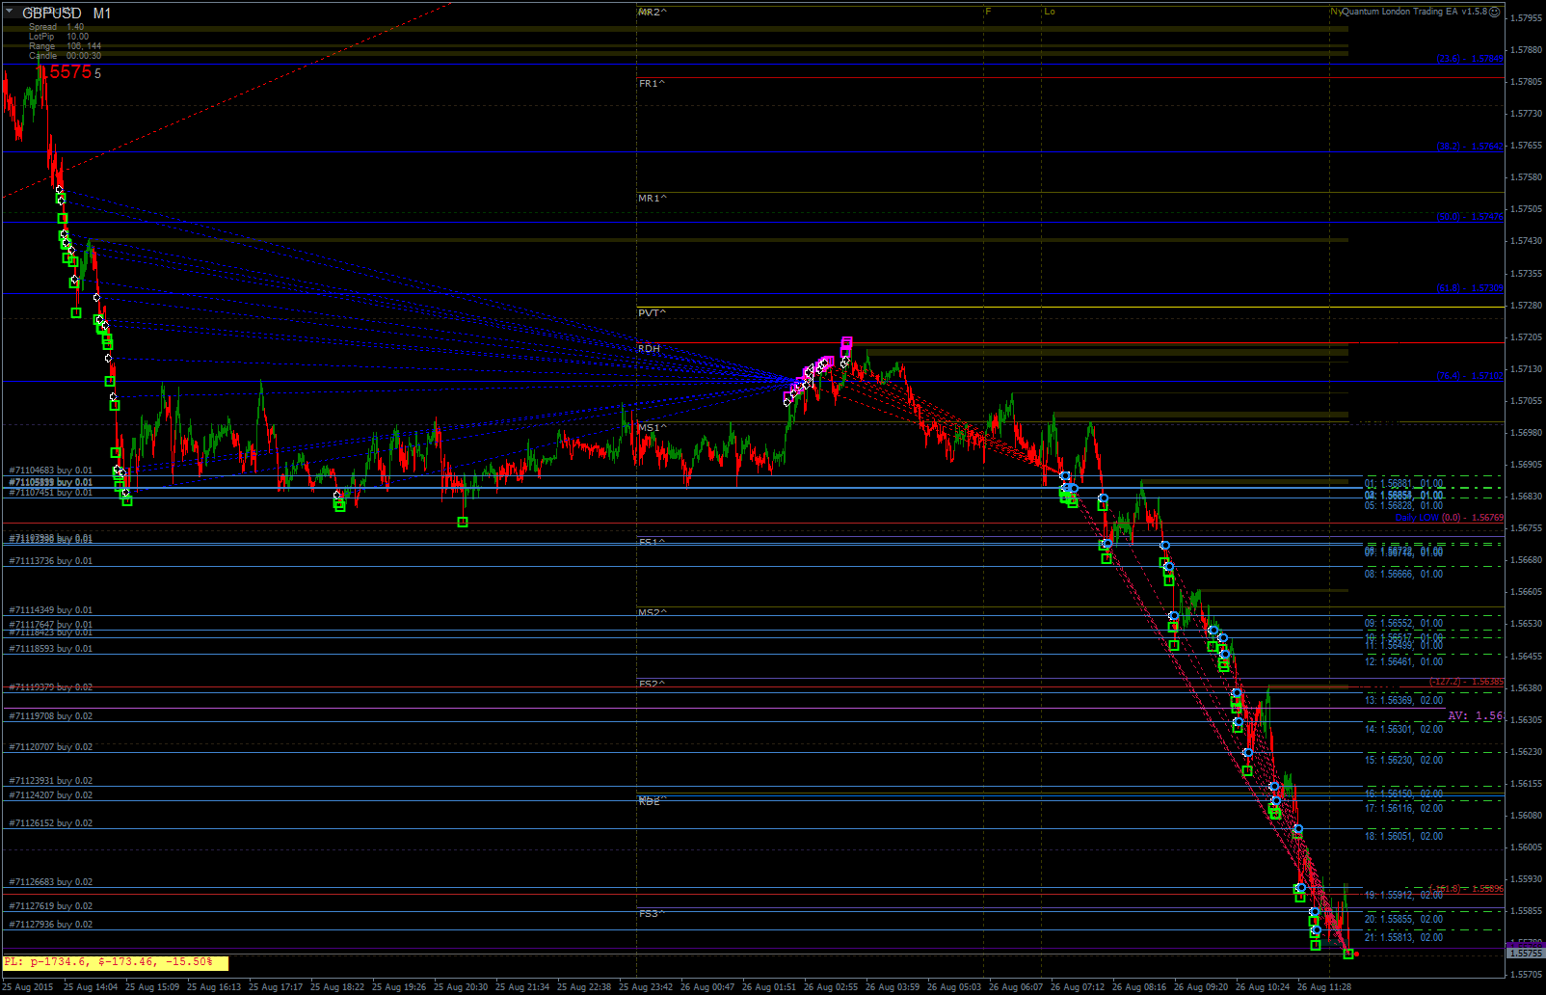Select order line #71104683 buy 0.01
The height and width of the screenshot is (995, 1546).
pos(51,471)
